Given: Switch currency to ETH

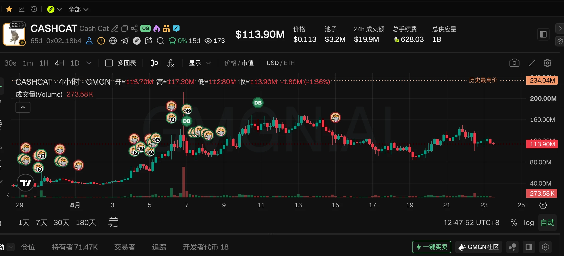Looking at the screenshot, I should click(289, 63).
